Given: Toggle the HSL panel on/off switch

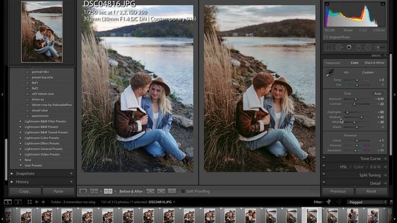Looking at the screenshot, I should tap(324, 166).
